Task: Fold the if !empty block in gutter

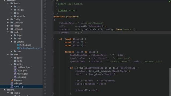Action: [x=53, y=39]
